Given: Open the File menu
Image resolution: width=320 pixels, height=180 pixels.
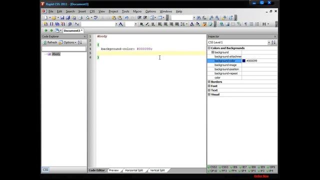Looking at the screenshot, I should [51, 11].
